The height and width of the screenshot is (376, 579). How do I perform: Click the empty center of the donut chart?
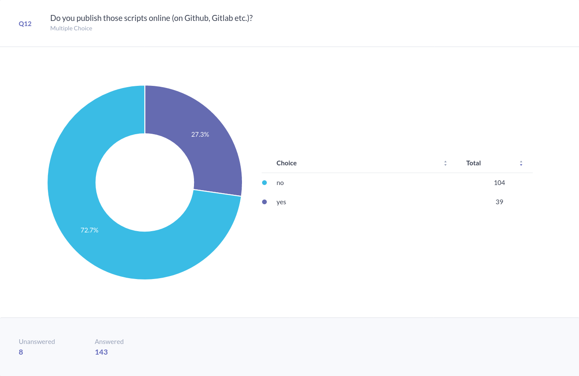[145, 182]
